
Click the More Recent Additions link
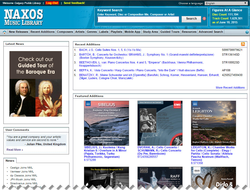click(x=230, y=88)
